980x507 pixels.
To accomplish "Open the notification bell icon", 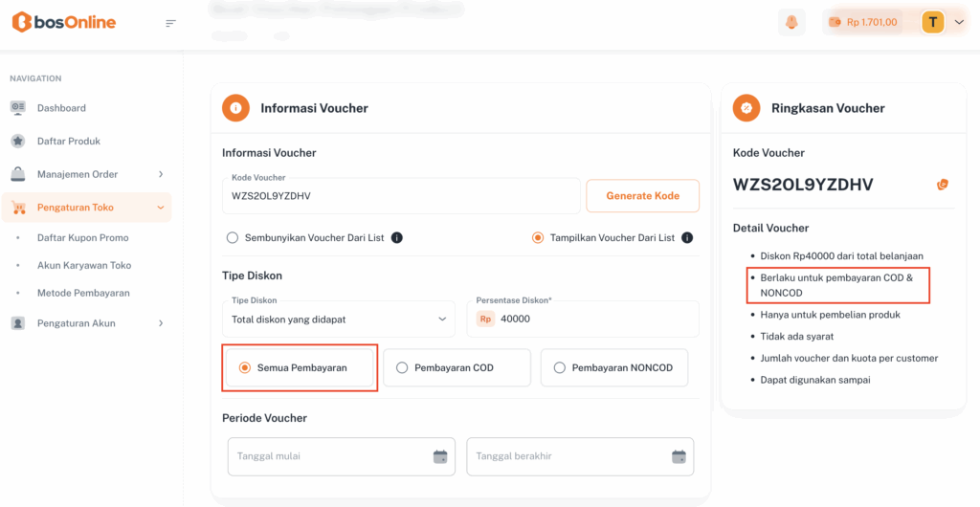I will point(791,23).
